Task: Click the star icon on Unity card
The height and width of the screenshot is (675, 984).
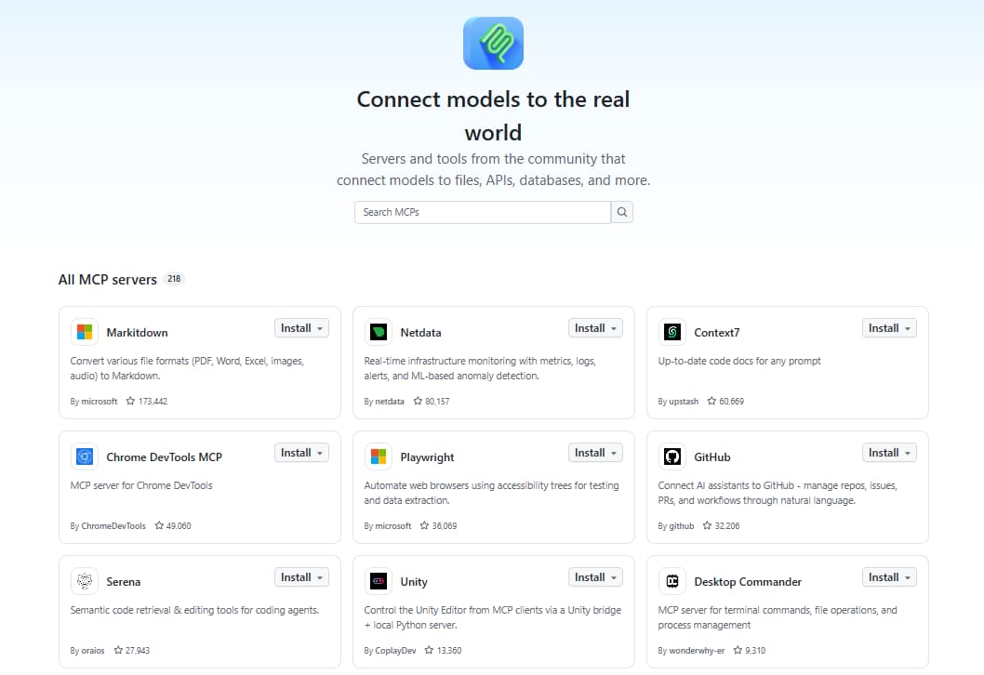Action: pyautogui.click(x=430, y=651)
